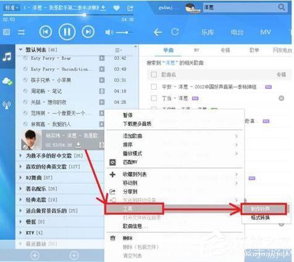Screen dimensions: 294x262
Task: Switch to the 单曲 results tab
Action: point(168,50)
